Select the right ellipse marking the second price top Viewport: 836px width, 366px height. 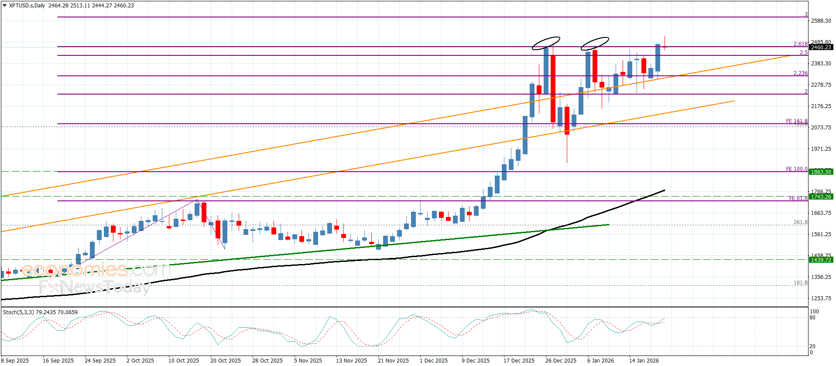coord(595,43)
